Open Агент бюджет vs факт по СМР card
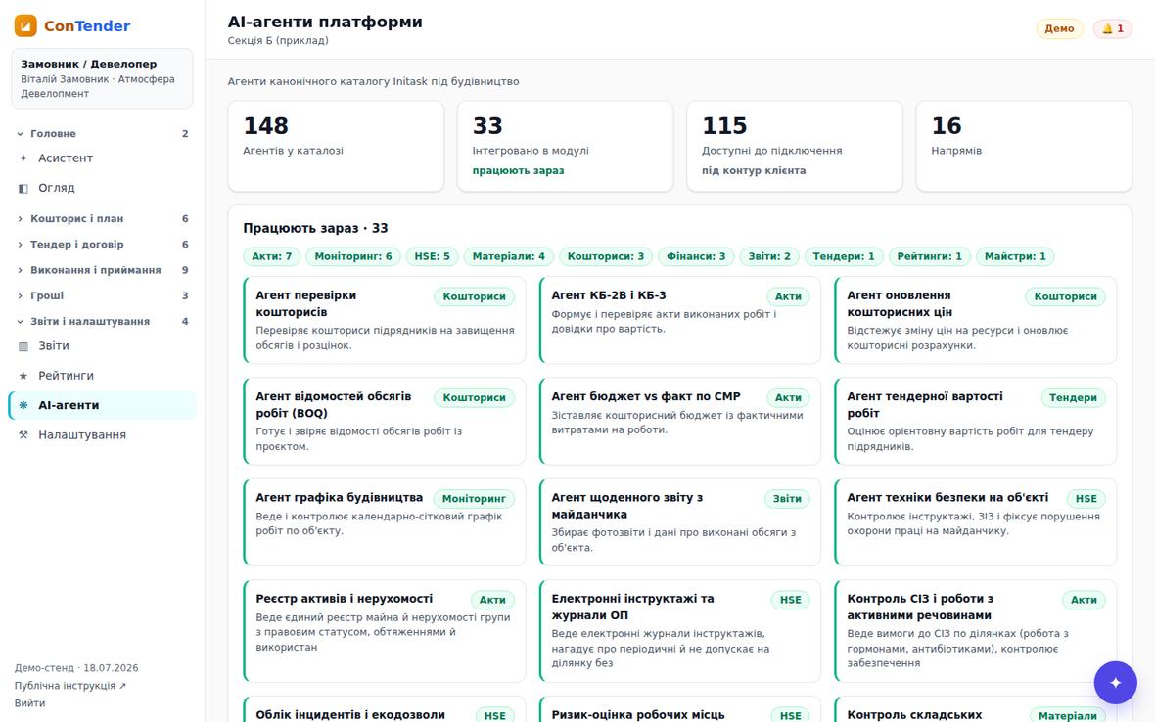 point(680,421)
